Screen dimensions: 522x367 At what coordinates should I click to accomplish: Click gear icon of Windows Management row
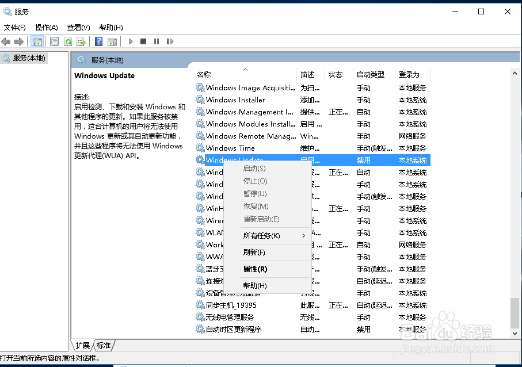[200, 112]
